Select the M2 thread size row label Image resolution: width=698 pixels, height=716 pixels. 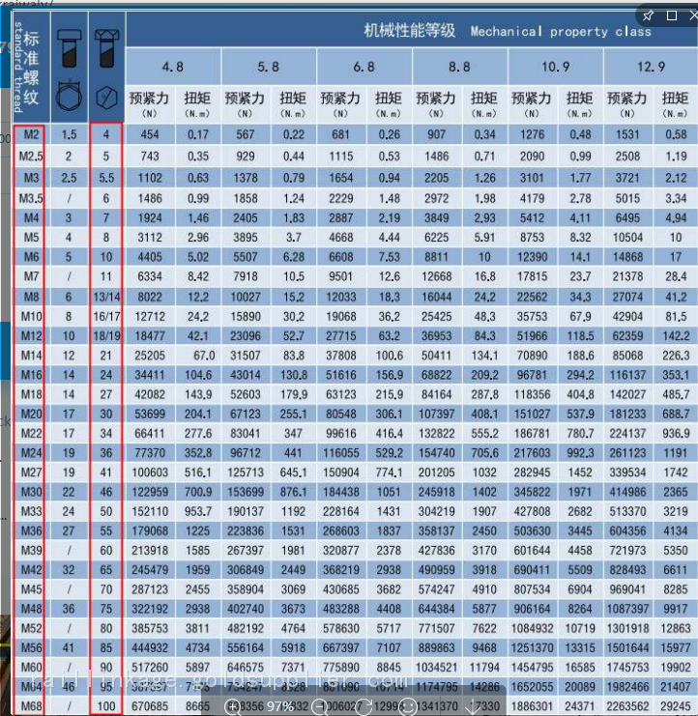32,134
